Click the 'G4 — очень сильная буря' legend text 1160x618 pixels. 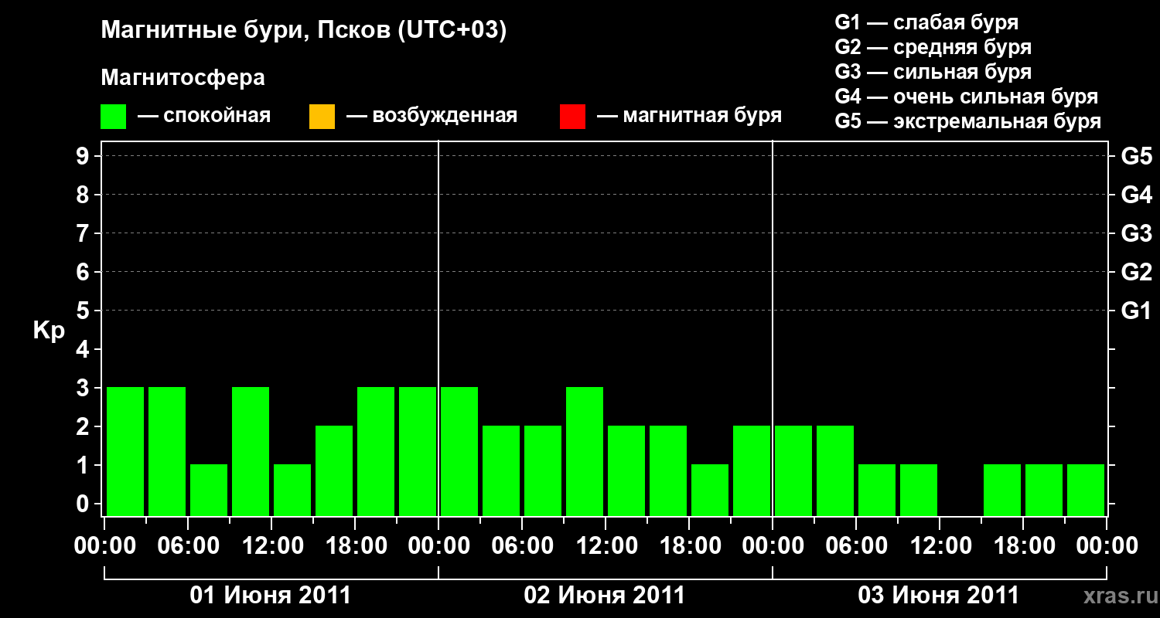[967, 97]
